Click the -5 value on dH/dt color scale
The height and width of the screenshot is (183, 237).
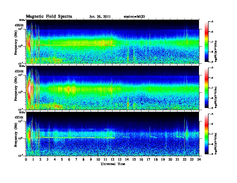pyautogui.click(x=212, y=22)
